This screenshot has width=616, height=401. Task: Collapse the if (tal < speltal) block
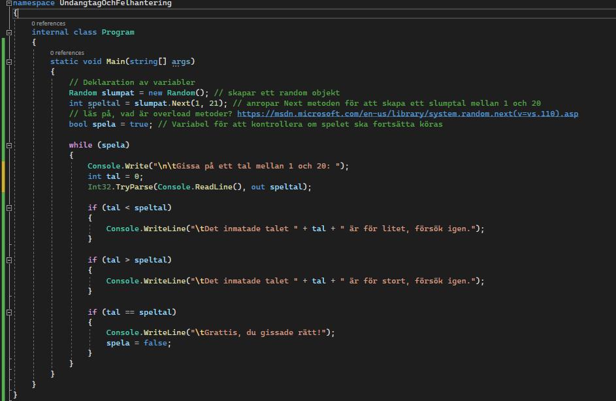(x=9, y=208)
